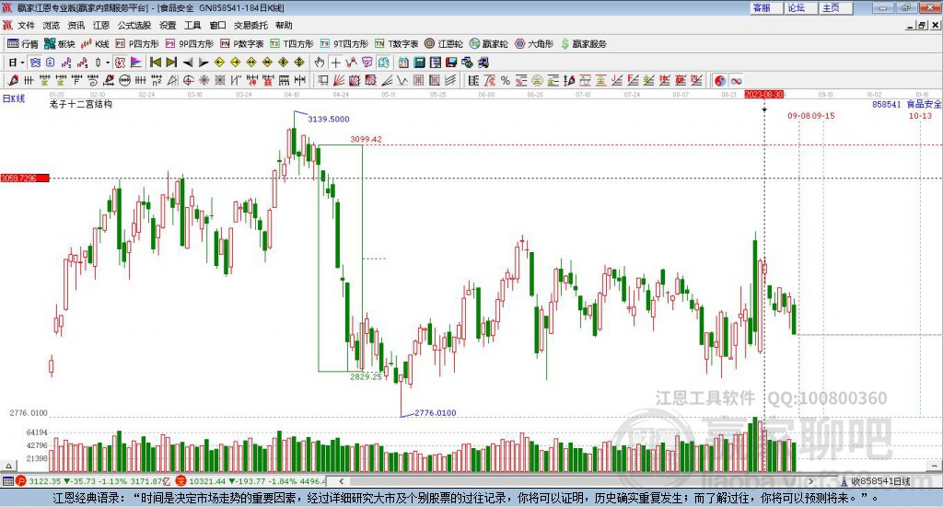The width and height of the screenshot is (943, 507).
Task: Select the rectangle drawing tool icon
Action: coord(322,80)
